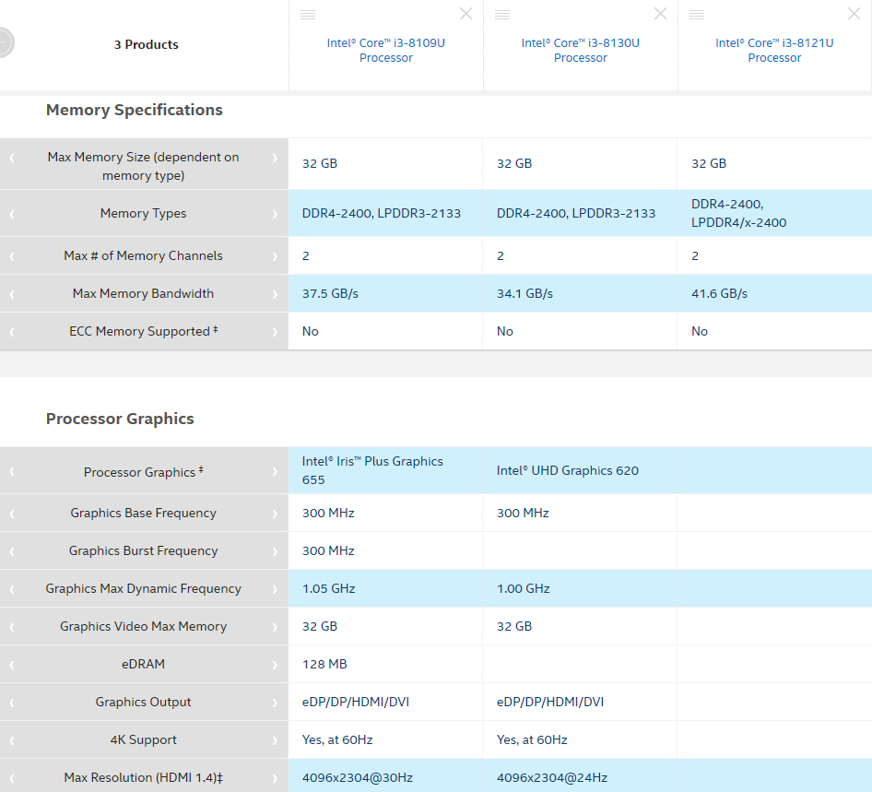The image size is (872, 792).
Task: Click left chevron on ECC Memory Supported row
Action: [x=12, y=332]
